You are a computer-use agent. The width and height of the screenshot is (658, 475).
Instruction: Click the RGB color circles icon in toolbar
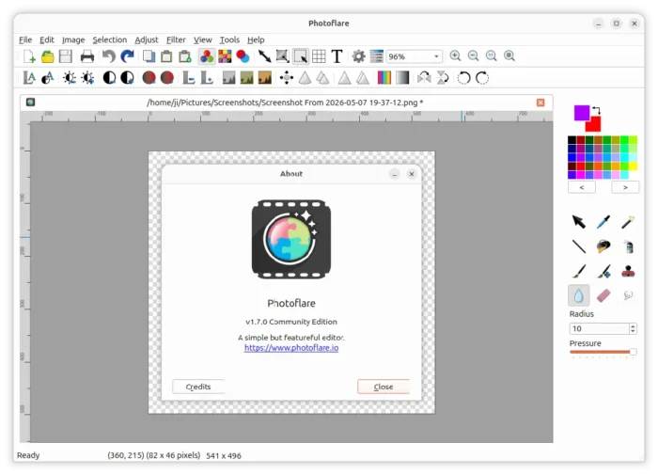point(207,56)
